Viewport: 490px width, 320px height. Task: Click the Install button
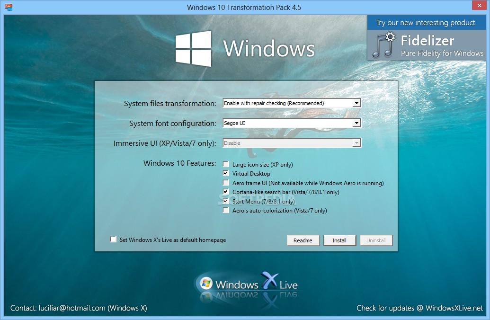[x=339, y=240]
